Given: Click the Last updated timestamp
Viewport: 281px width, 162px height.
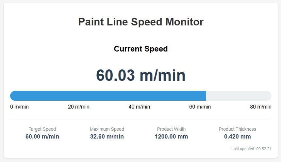Looking at the screenshot, I should tap(251, 149).
